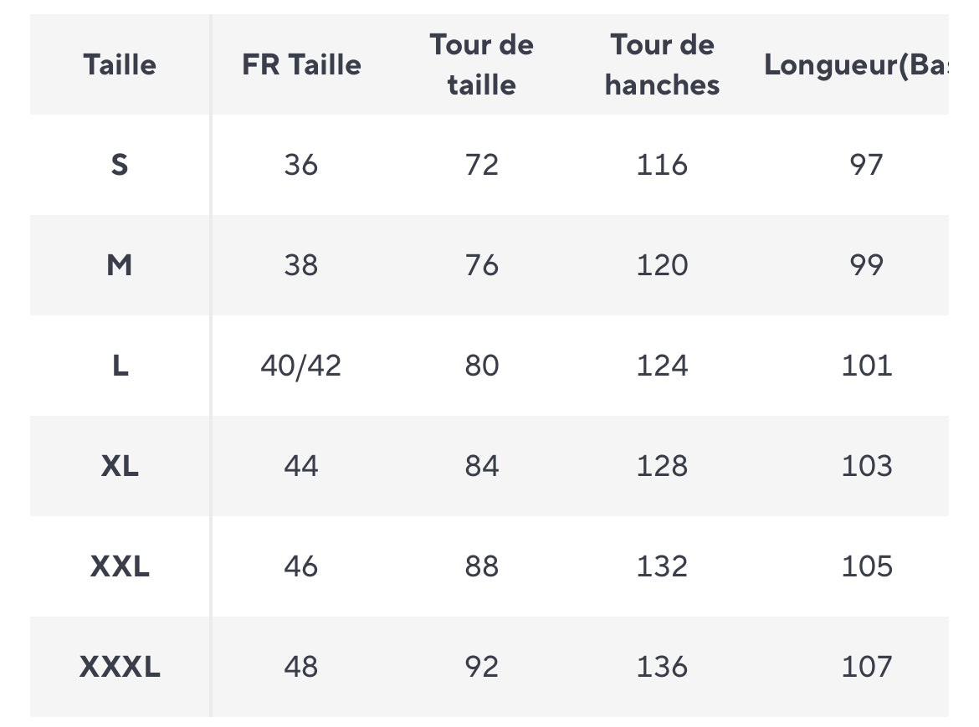
Task: Select the Tour de hanches header
Action: [x=662, y=65]
